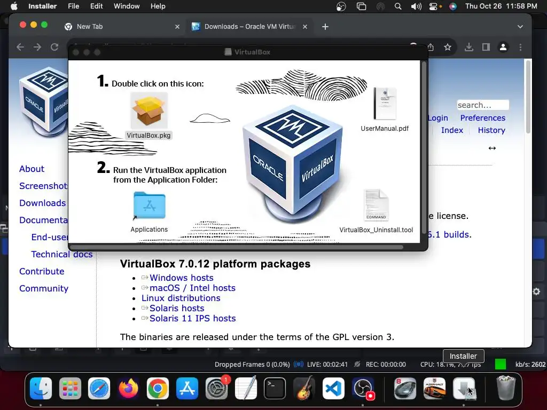This screenshot has height=410, width=547.
Task: Open the Windows hosts download link
Action: point(182,278)
